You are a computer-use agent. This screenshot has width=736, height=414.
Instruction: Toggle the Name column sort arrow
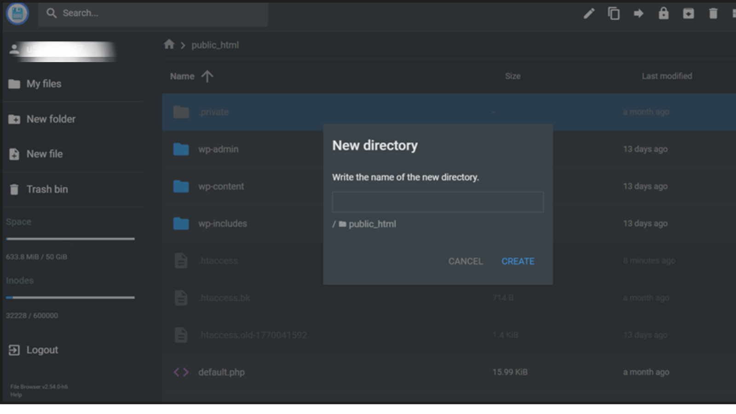(x=207, y=76)
